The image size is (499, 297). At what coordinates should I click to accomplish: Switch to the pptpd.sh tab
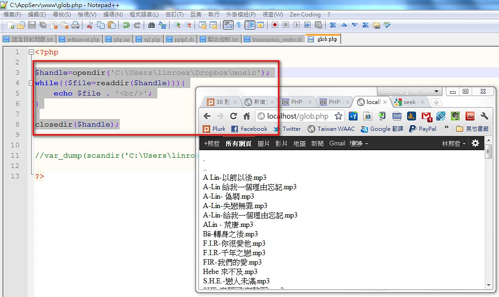180,40
